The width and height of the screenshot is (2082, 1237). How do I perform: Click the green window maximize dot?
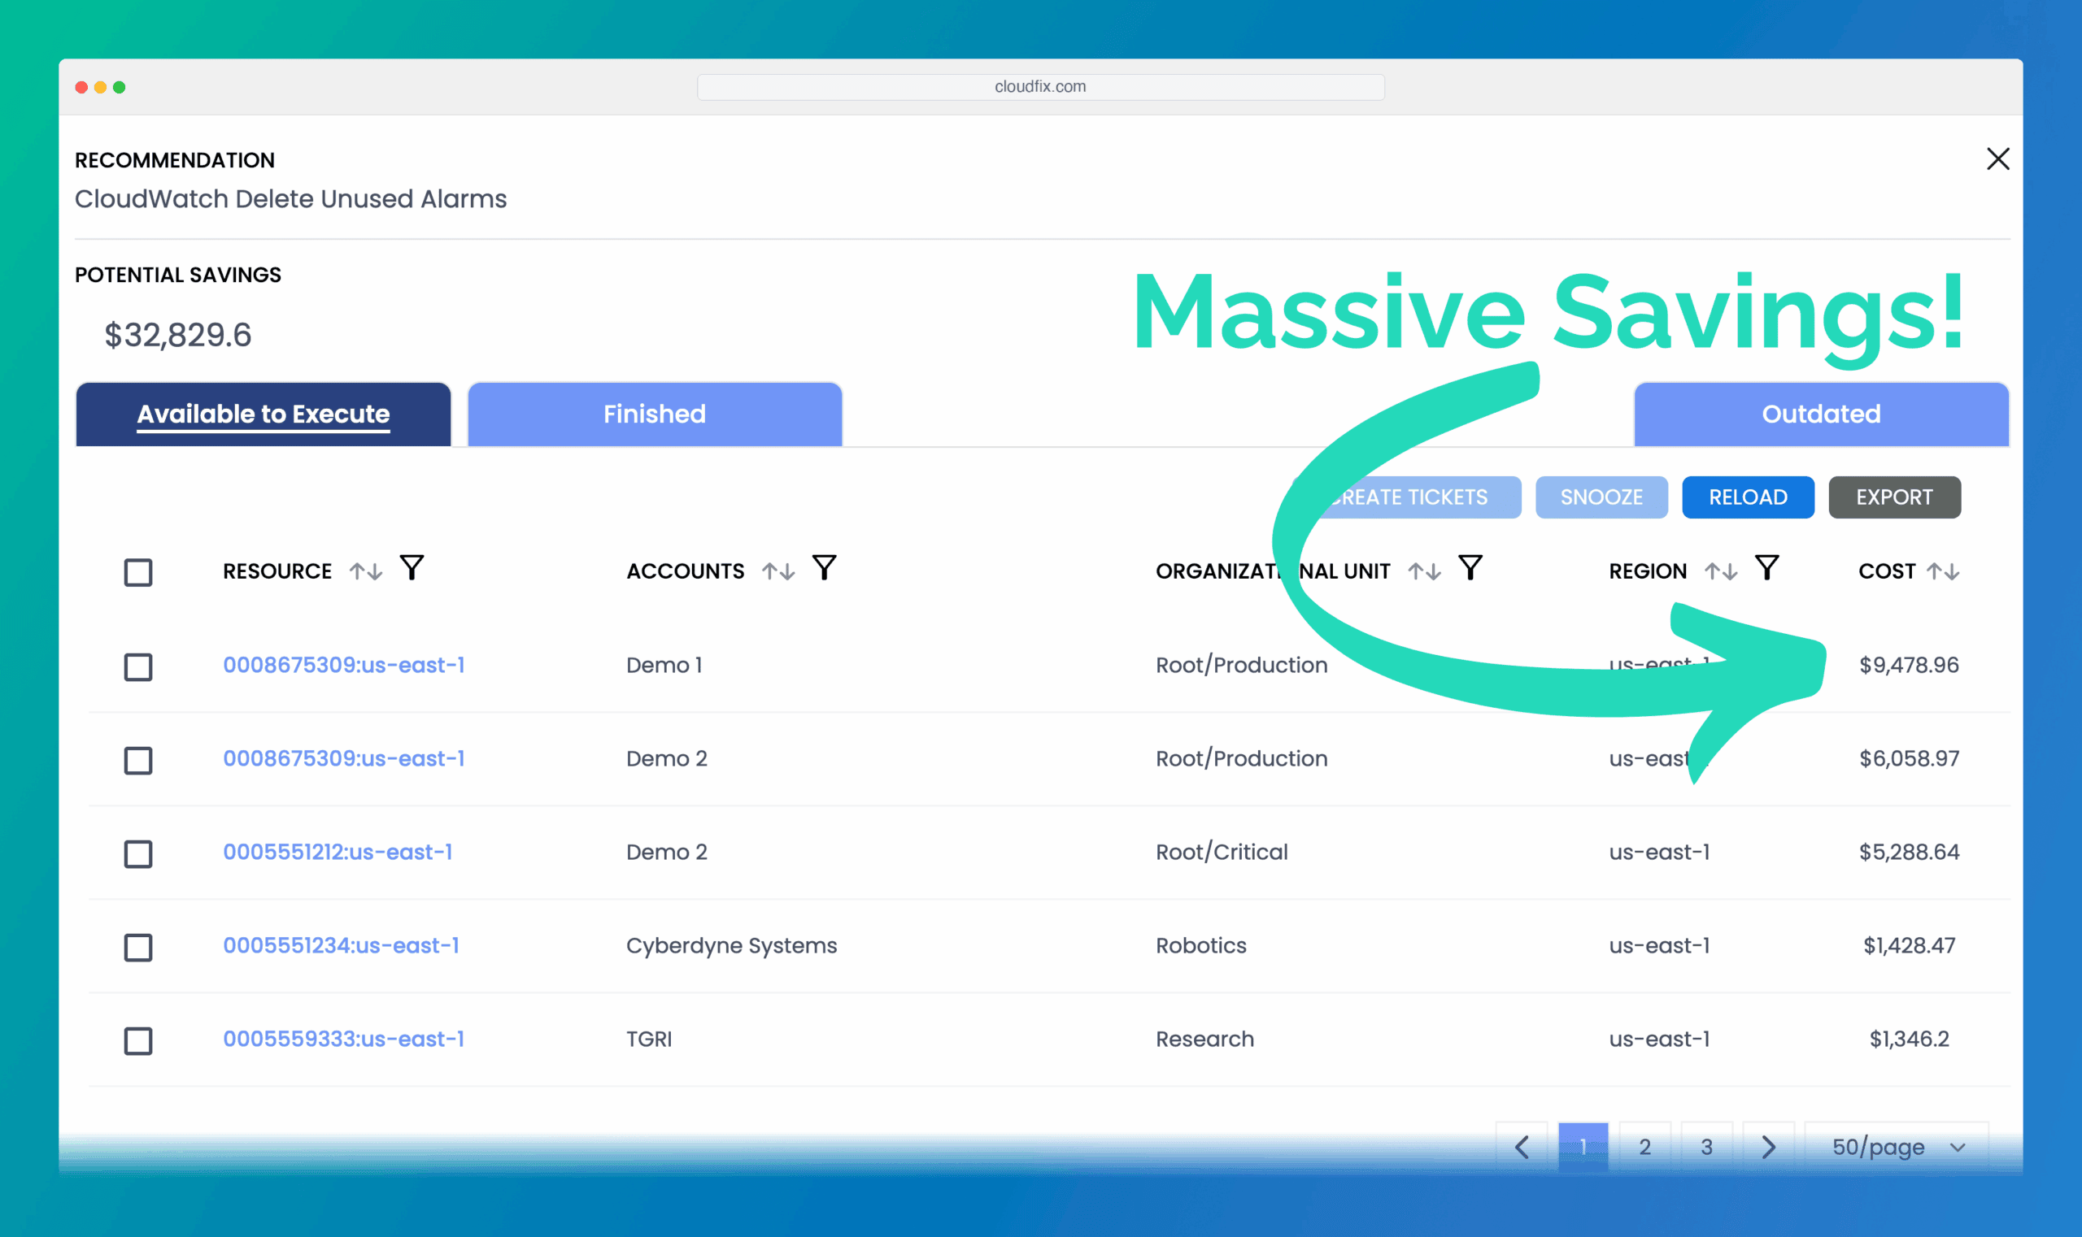pos(120,87)
